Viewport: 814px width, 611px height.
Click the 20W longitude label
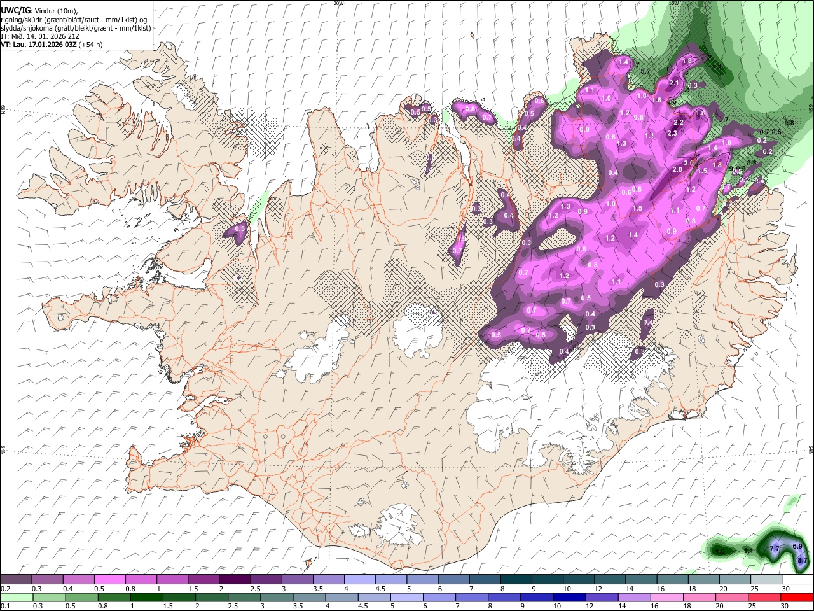(x=338, y=3)
